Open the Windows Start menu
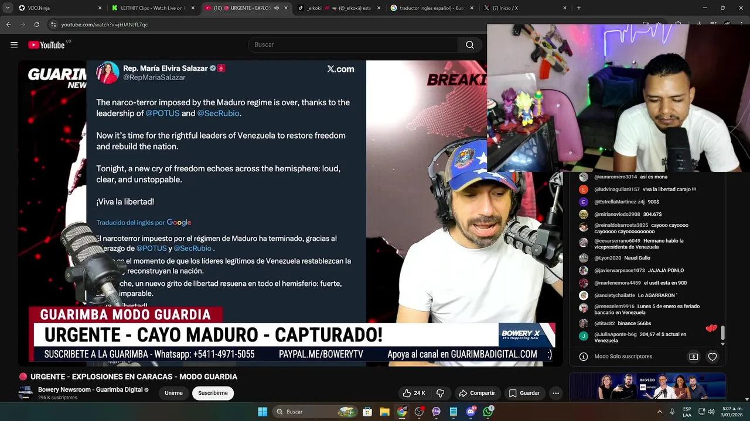 [262, 412]
